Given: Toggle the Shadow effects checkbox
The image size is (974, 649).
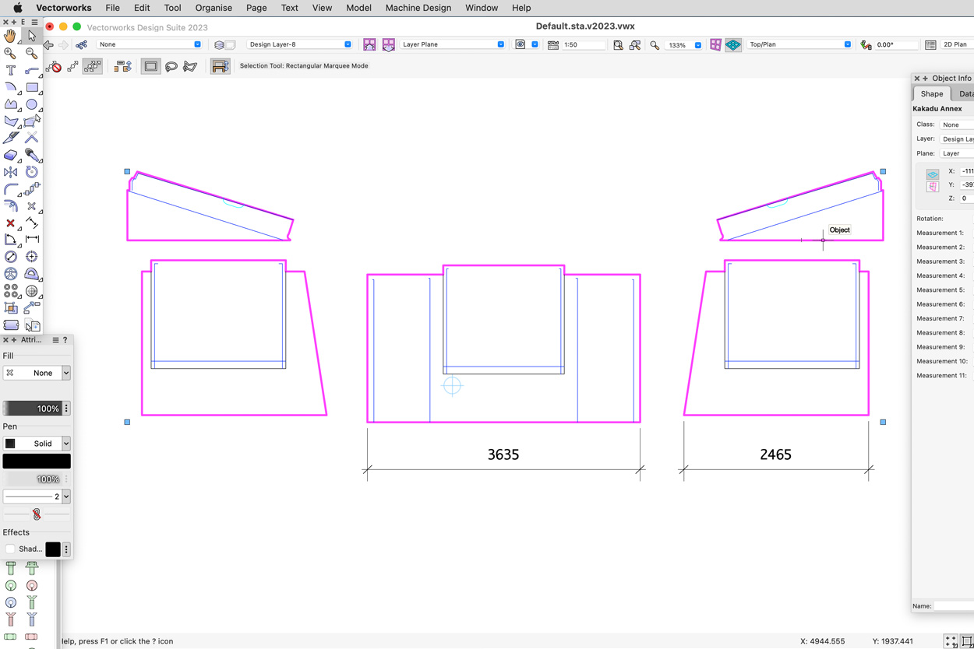Looking at the screenshot, I should 10,549.
